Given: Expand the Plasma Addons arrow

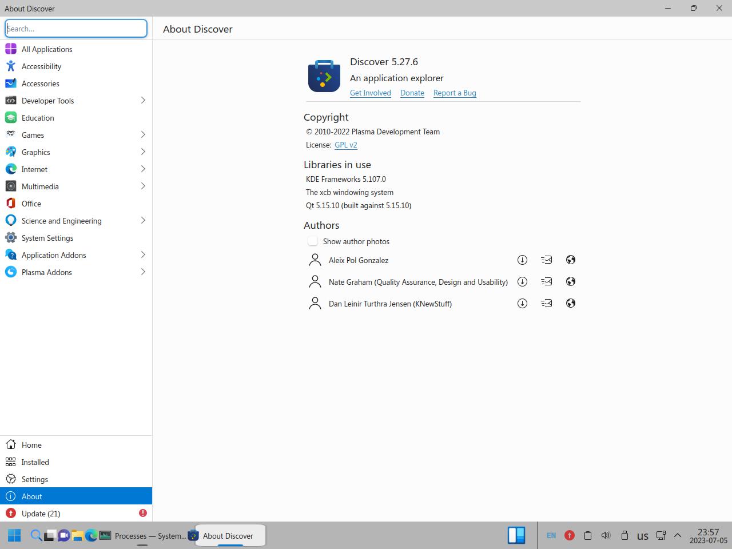Looking at the screenshot, I should (x=143, y=272).
